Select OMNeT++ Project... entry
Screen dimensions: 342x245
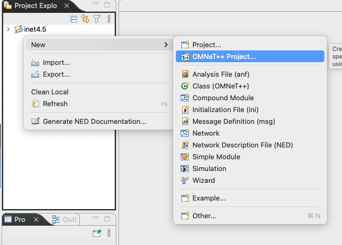click(250, 56)
